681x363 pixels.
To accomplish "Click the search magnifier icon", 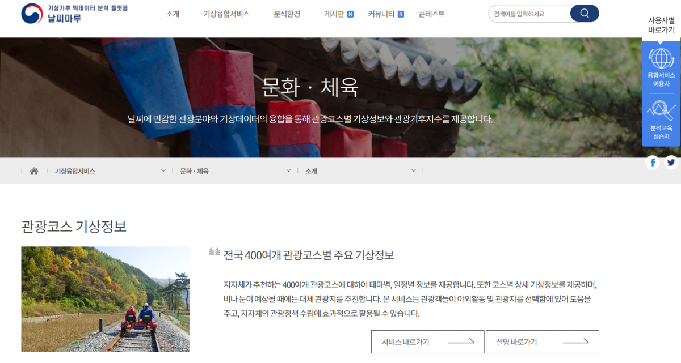I will pos(584,13).
